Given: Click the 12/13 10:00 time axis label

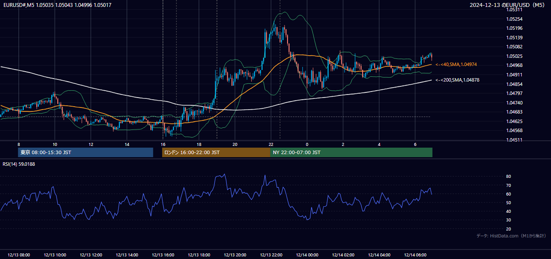Looking at the screenshot, I should (x=55, y=255).
